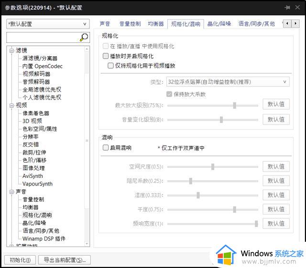This screenshot has height=268, width=306.
Task: Enable 启用混响 checkbox
Action: 106,147
